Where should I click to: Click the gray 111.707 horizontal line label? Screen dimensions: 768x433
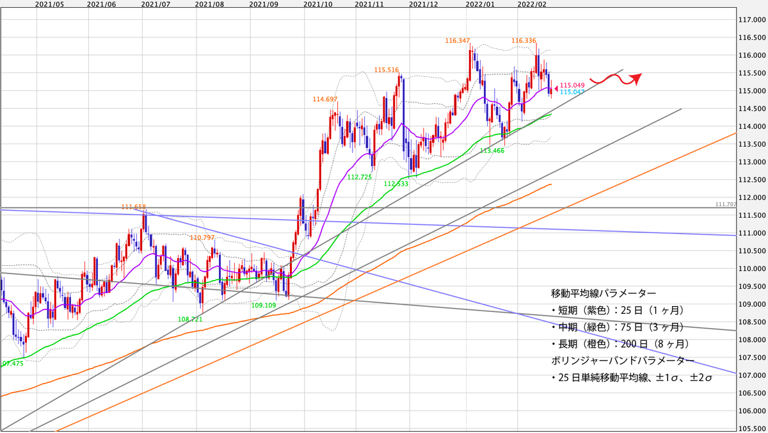point(726,204)
